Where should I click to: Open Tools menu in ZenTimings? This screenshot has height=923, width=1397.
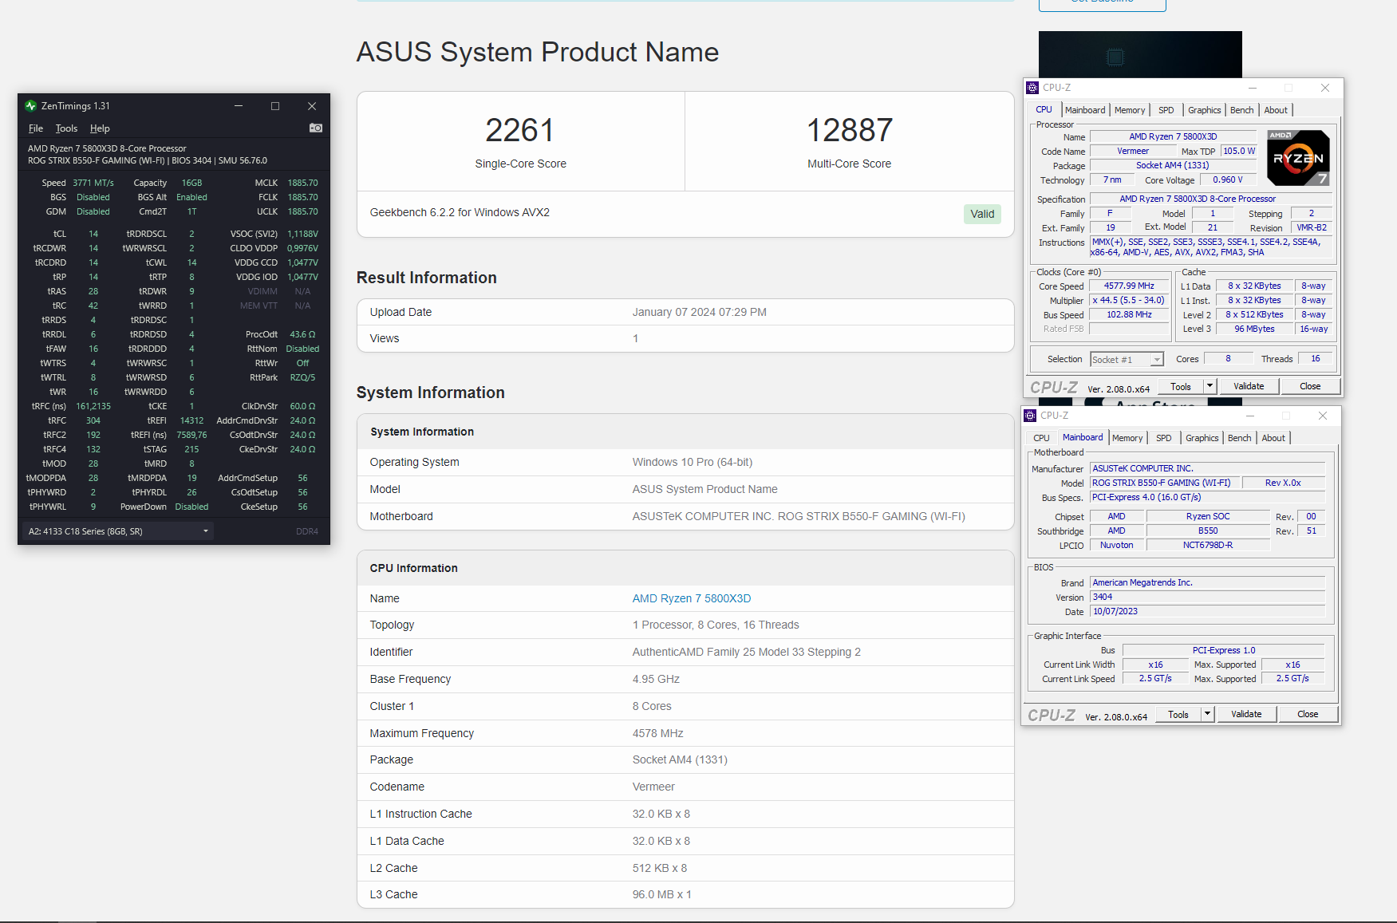pos(66,128)
